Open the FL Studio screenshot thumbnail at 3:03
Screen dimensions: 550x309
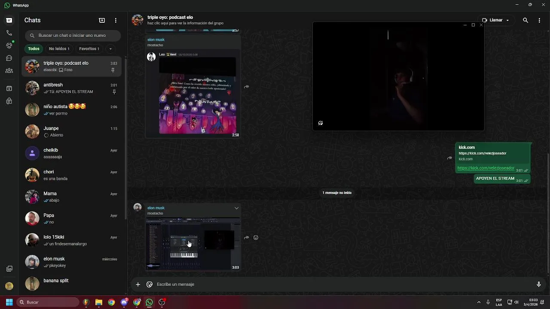[x=193, y=245]
